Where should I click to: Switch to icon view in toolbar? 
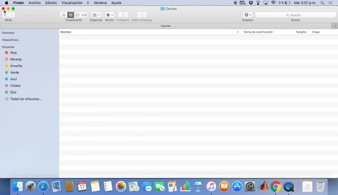pyautogui.click(x=64, y=15)
